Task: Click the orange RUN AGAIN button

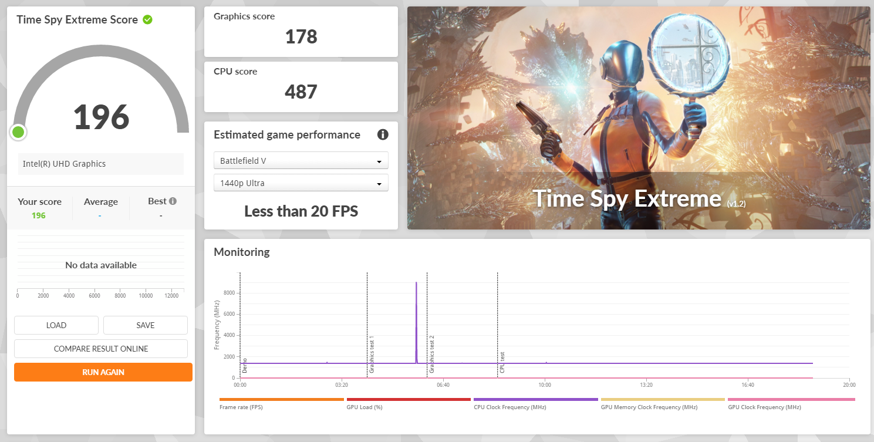Action: coord(103,372)
